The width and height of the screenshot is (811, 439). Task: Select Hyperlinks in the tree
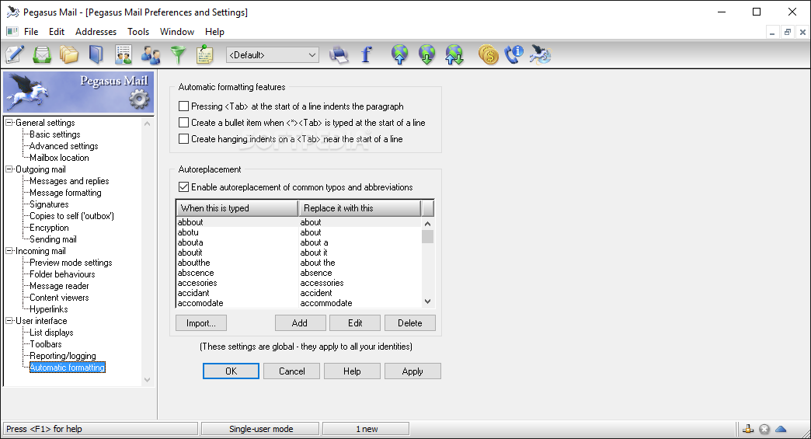pyautogui.click(x=49, y=309)
